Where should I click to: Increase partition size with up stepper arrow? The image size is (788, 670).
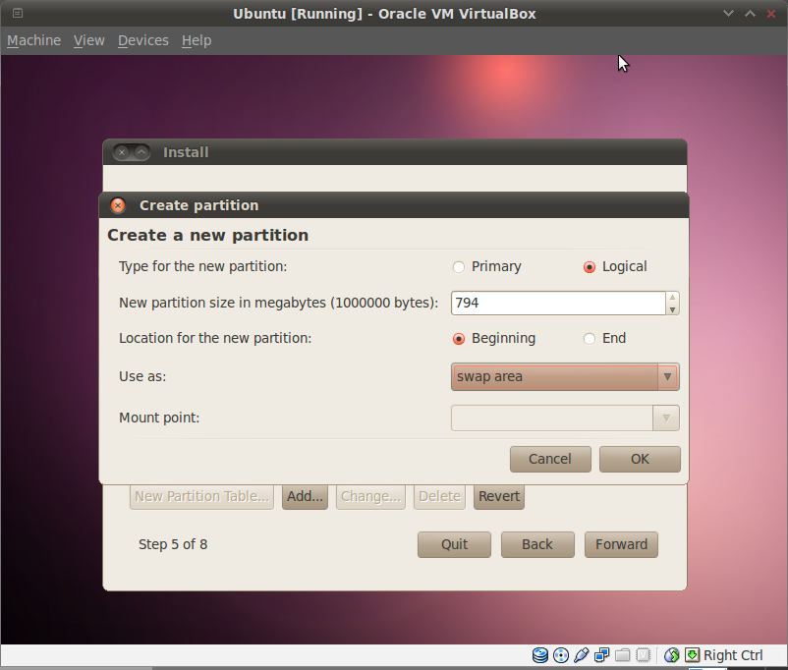coord(672,297)
